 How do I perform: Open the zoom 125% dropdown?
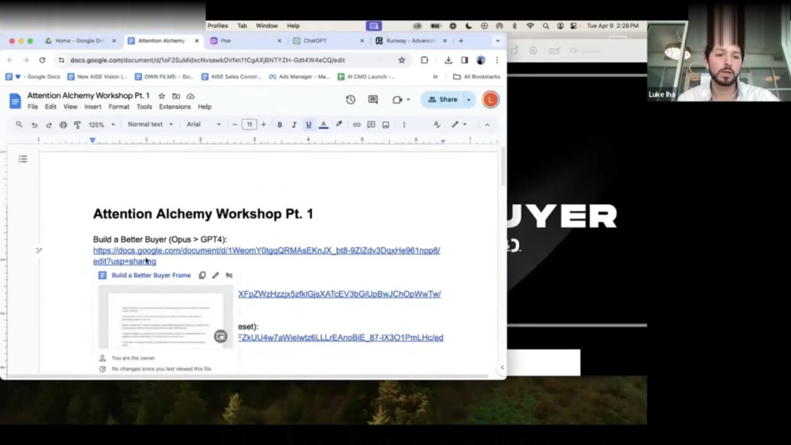click(101, 124)
